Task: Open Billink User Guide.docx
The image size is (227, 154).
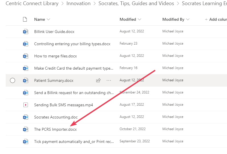Action: coord(54,32)
